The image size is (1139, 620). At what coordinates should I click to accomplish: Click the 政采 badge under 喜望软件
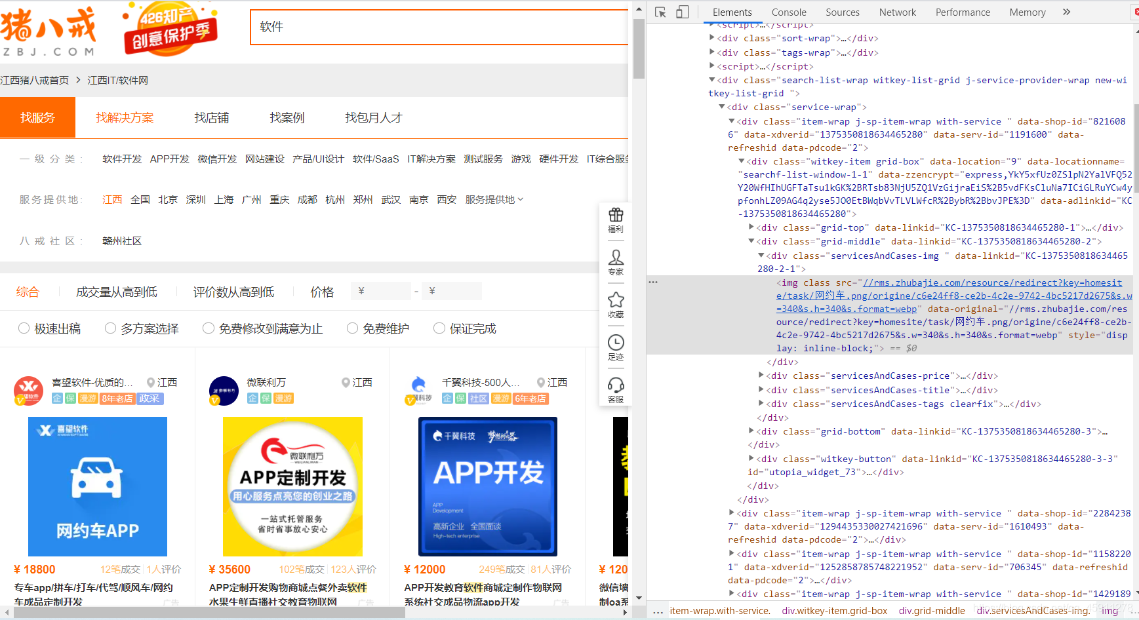click(150, 398)
